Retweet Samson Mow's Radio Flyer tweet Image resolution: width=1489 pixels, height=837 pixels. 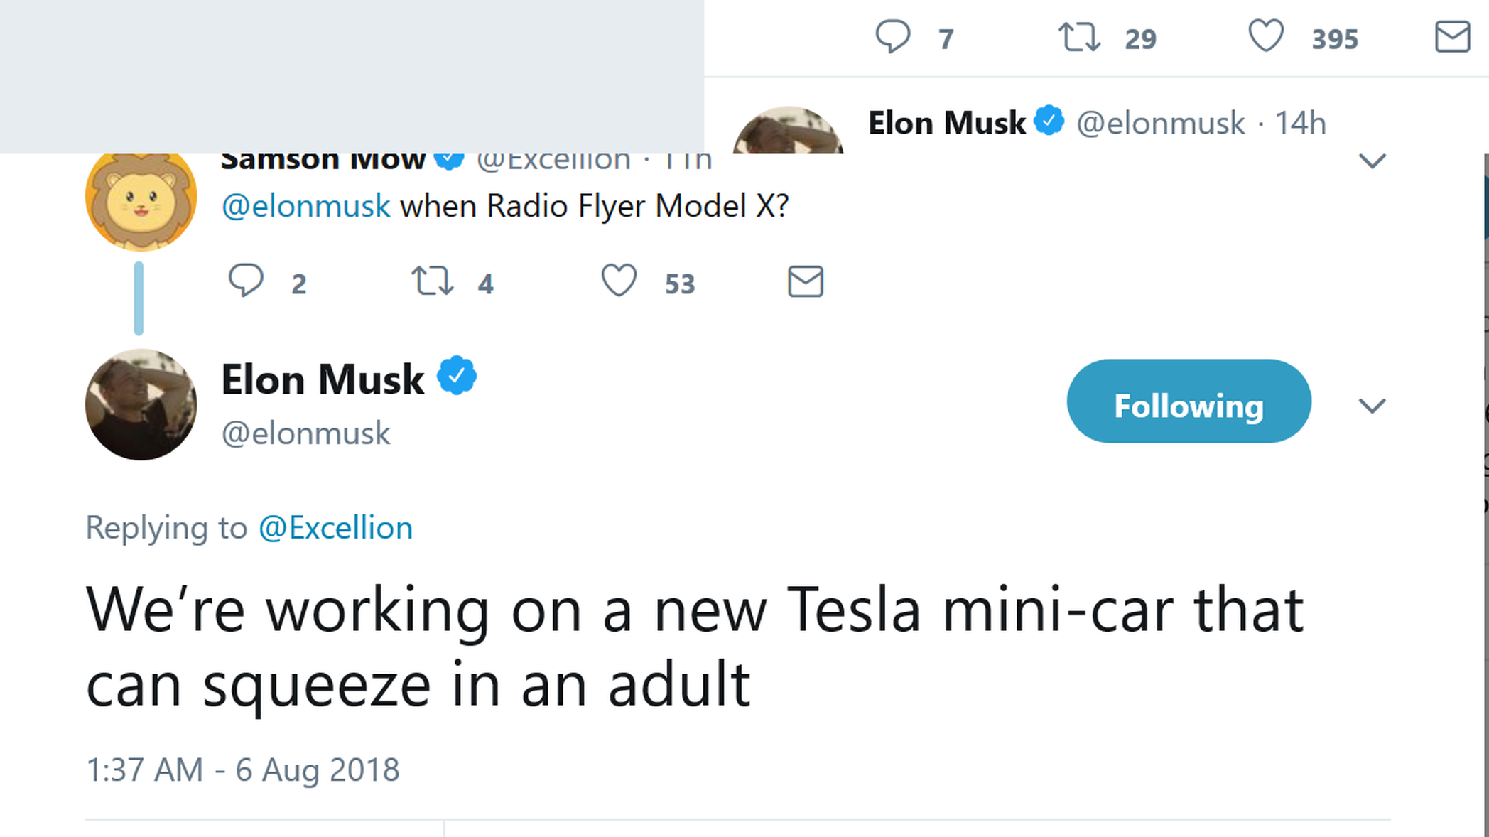coord(433,281)
